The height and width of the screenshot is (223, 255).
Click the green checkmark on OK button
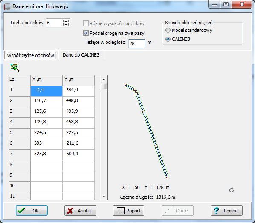tap(21, 211)
